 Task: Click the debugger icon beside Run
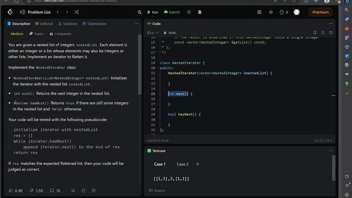pos(140,12)
